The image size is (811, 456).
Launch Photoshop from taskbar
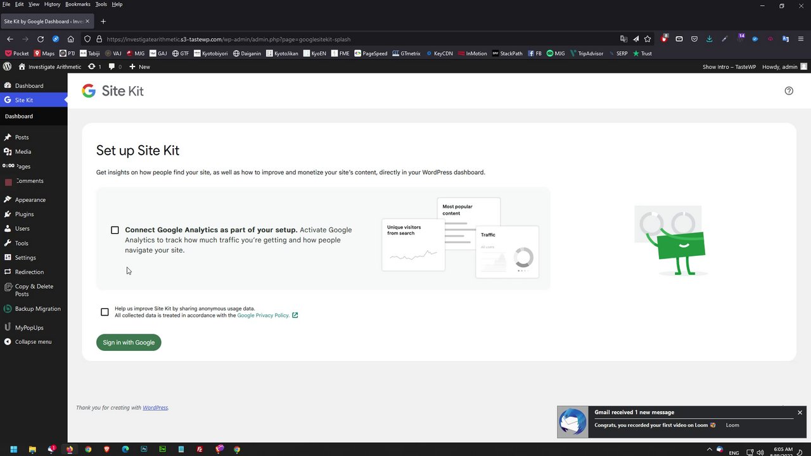tap(144, 450)
